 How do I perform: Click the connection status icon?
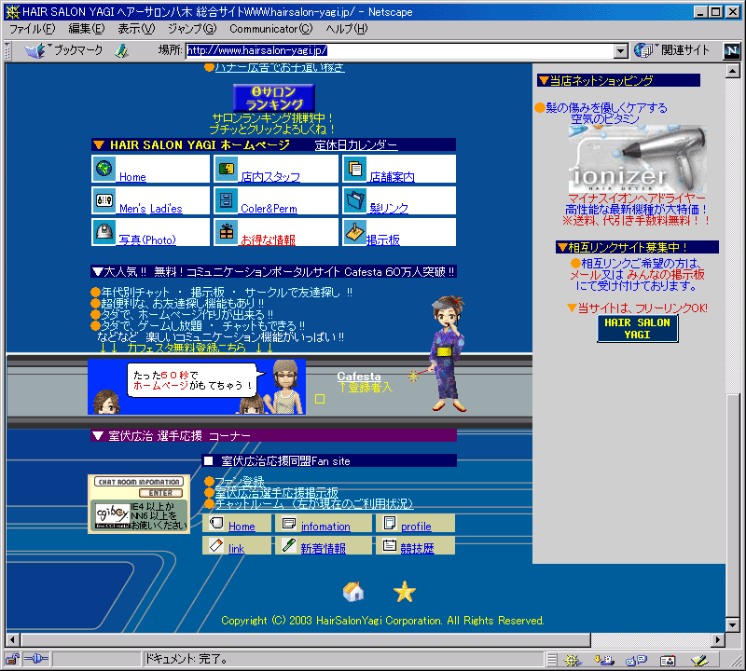pyautogui.click(x=36, y=659)
